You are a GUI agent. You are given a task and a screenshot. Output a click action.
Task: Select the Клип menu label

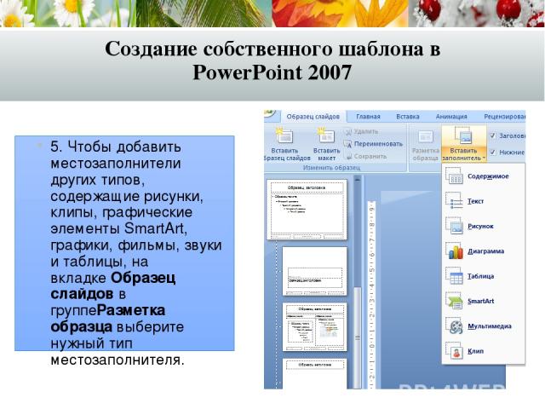point(475,351)
